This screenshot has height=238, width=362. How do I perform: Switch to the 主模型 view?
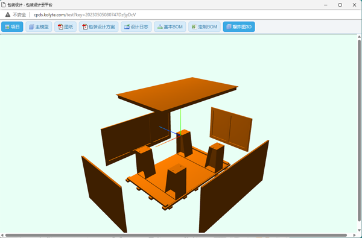pyautogui.click(x=39, y=27)
